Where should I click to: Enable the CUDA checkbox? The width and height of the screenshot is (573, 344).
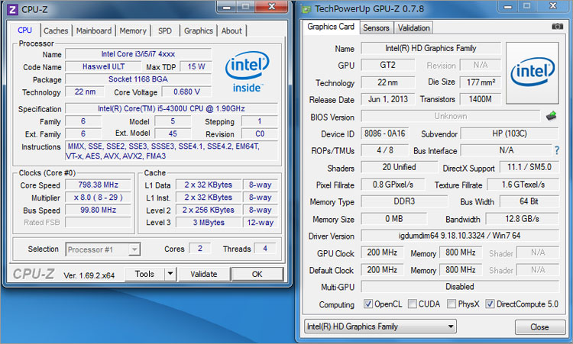[x=413, y=304]
